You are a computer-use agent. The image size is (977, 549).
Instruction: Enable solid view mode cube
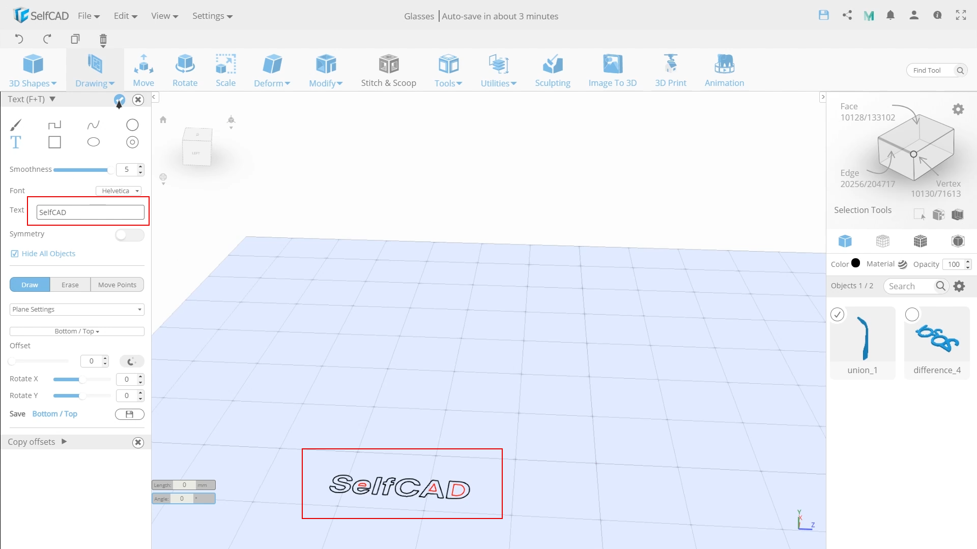click(845, 241)
